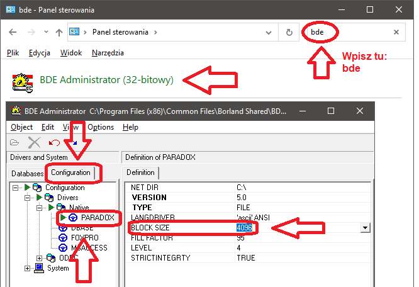The image size is (419, 287).
Task: Select the STRICTINTEGRTY row
Action: [x=248, y=258]
